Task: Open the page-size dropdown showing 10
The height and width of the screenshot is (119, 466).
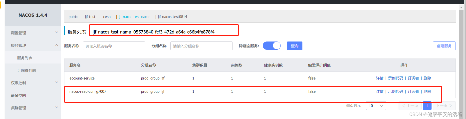Action: point(376,106)
